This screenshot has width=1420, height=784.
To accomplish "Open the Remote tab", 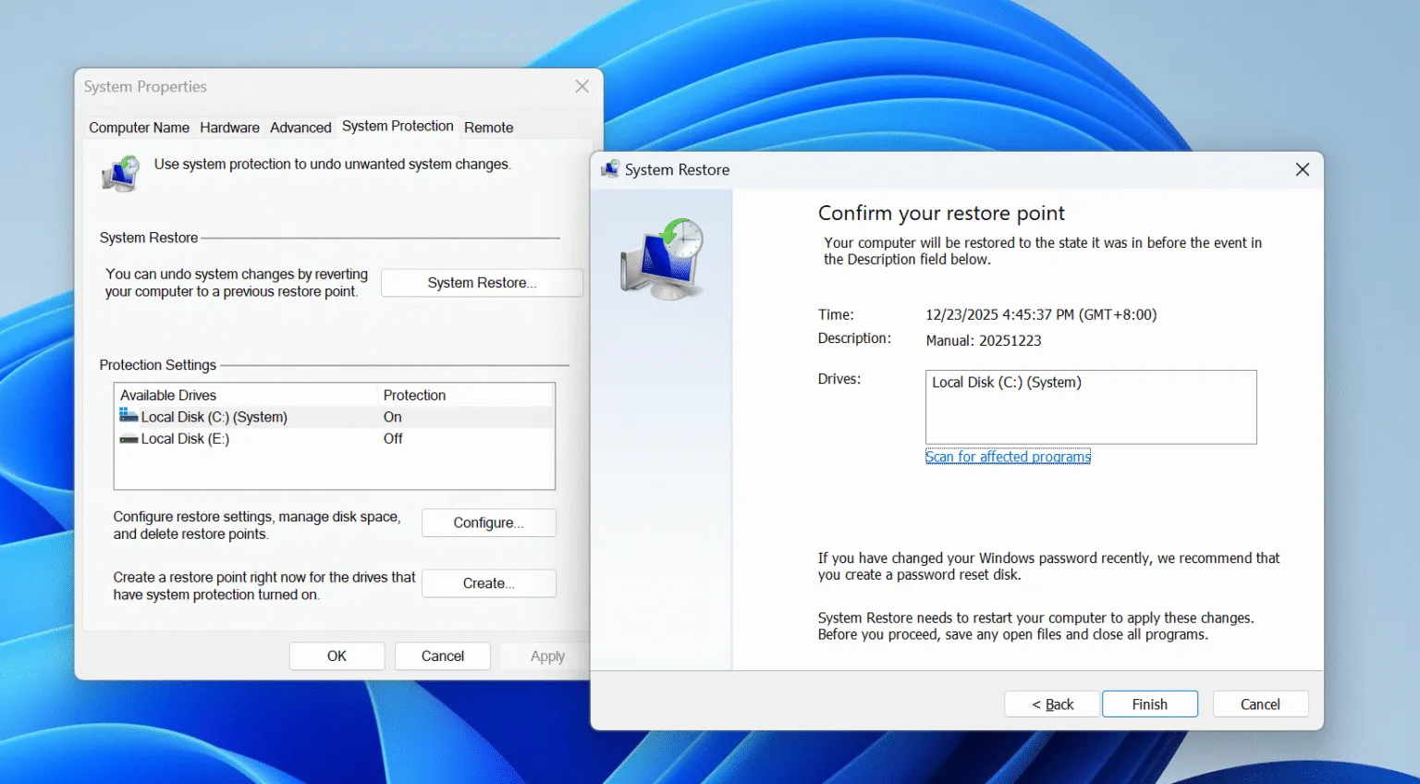I will 488,128.
